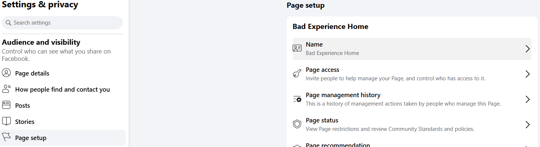The height and width of the screenshot is (147, 540).
Task: Open the Page status setting
Action: [412, 125]
